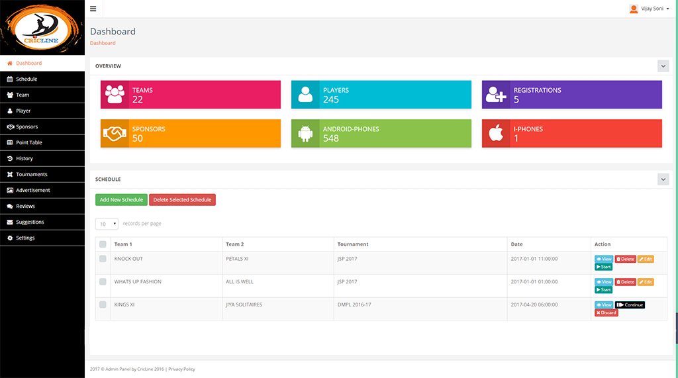This screenshot has width=678, height=378.
Task: Delete the KNOCK OUT match
Action: [625, 259]
